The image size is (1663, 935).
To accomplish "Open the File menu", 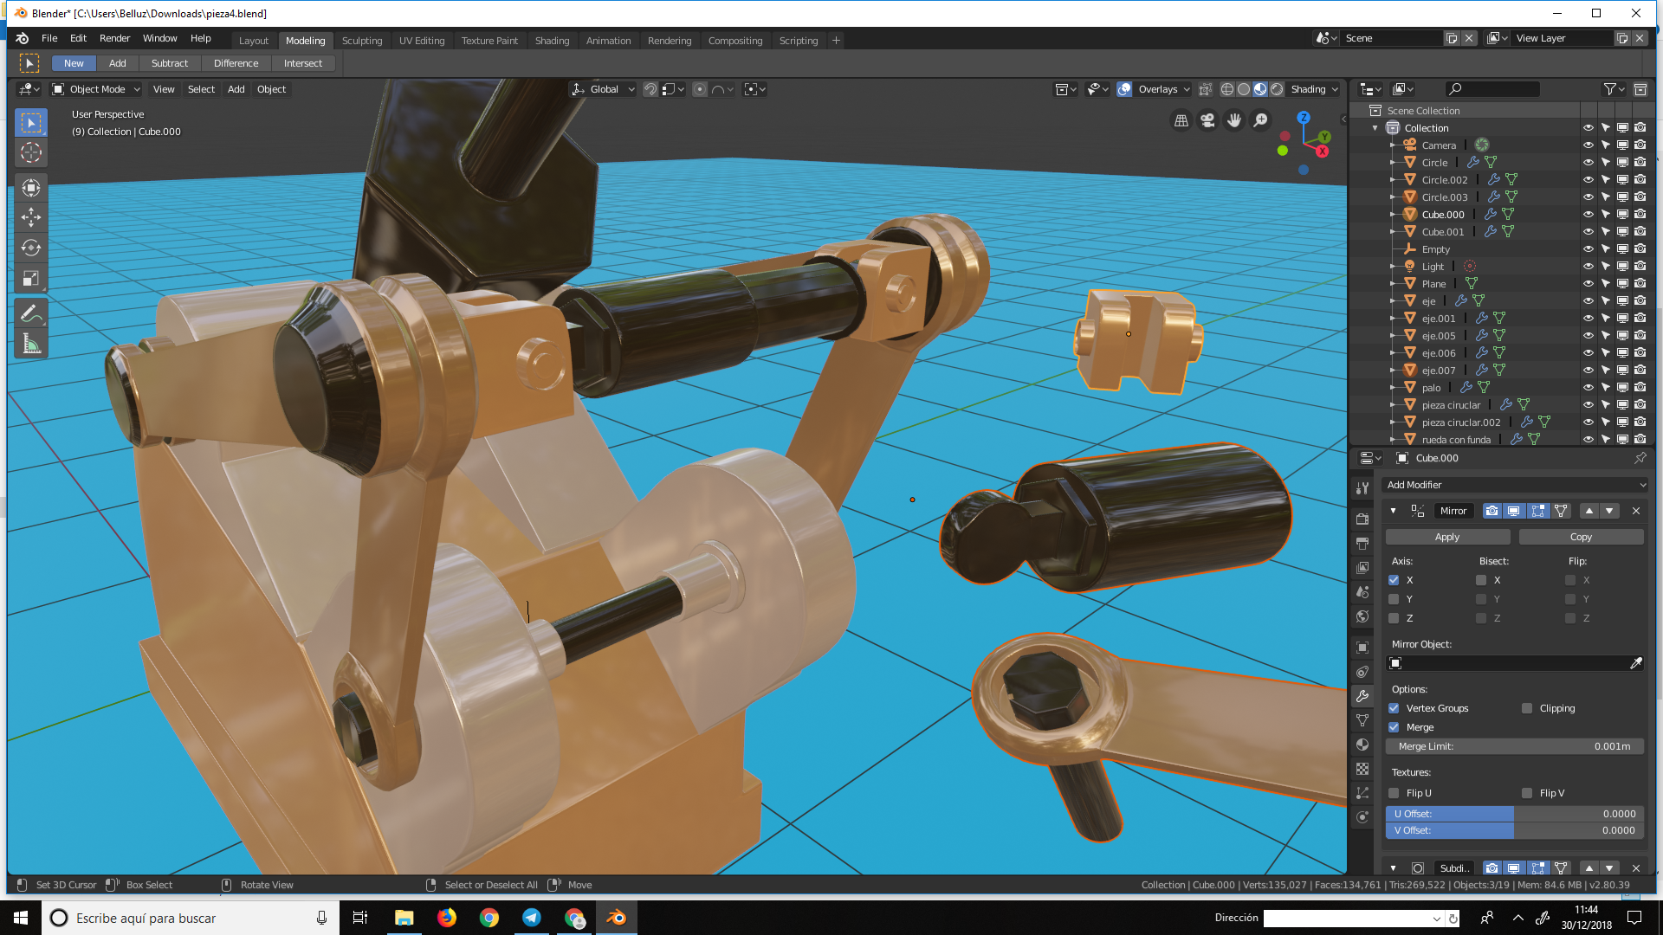I will pos(49,38).
